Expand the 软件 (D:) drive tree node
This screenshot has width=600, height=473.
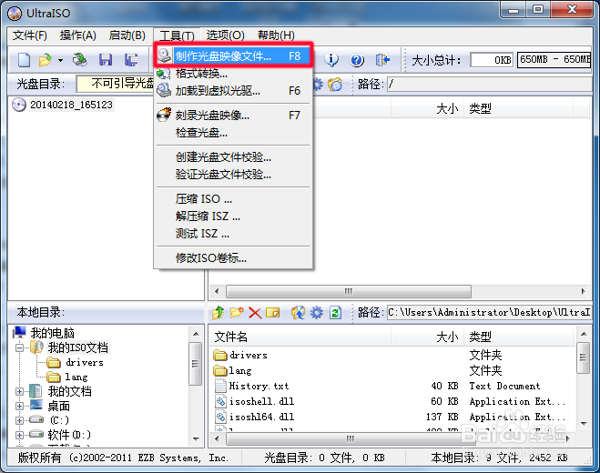pyautogui.click(x=19, y=435)
